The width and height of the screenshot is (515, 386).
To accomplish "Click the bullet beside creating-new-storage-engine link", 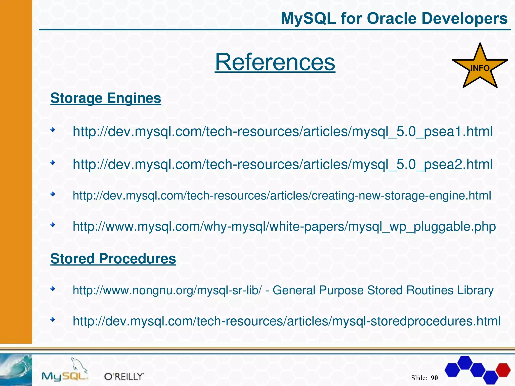I will (53, 194).
